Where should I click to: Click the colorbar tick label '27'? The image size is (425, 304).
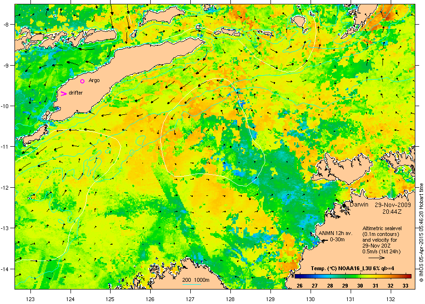tap(315, 286)
